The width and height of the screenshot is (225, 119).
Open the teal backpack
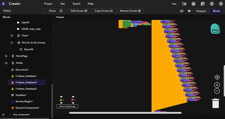coord(215,28)
